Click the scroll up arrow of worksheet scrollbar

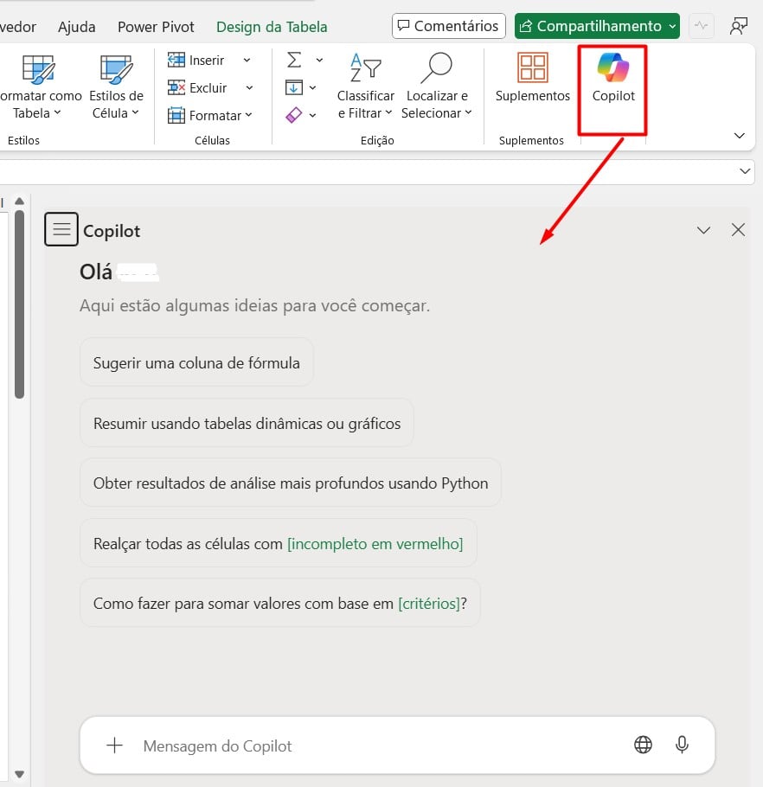20,202
